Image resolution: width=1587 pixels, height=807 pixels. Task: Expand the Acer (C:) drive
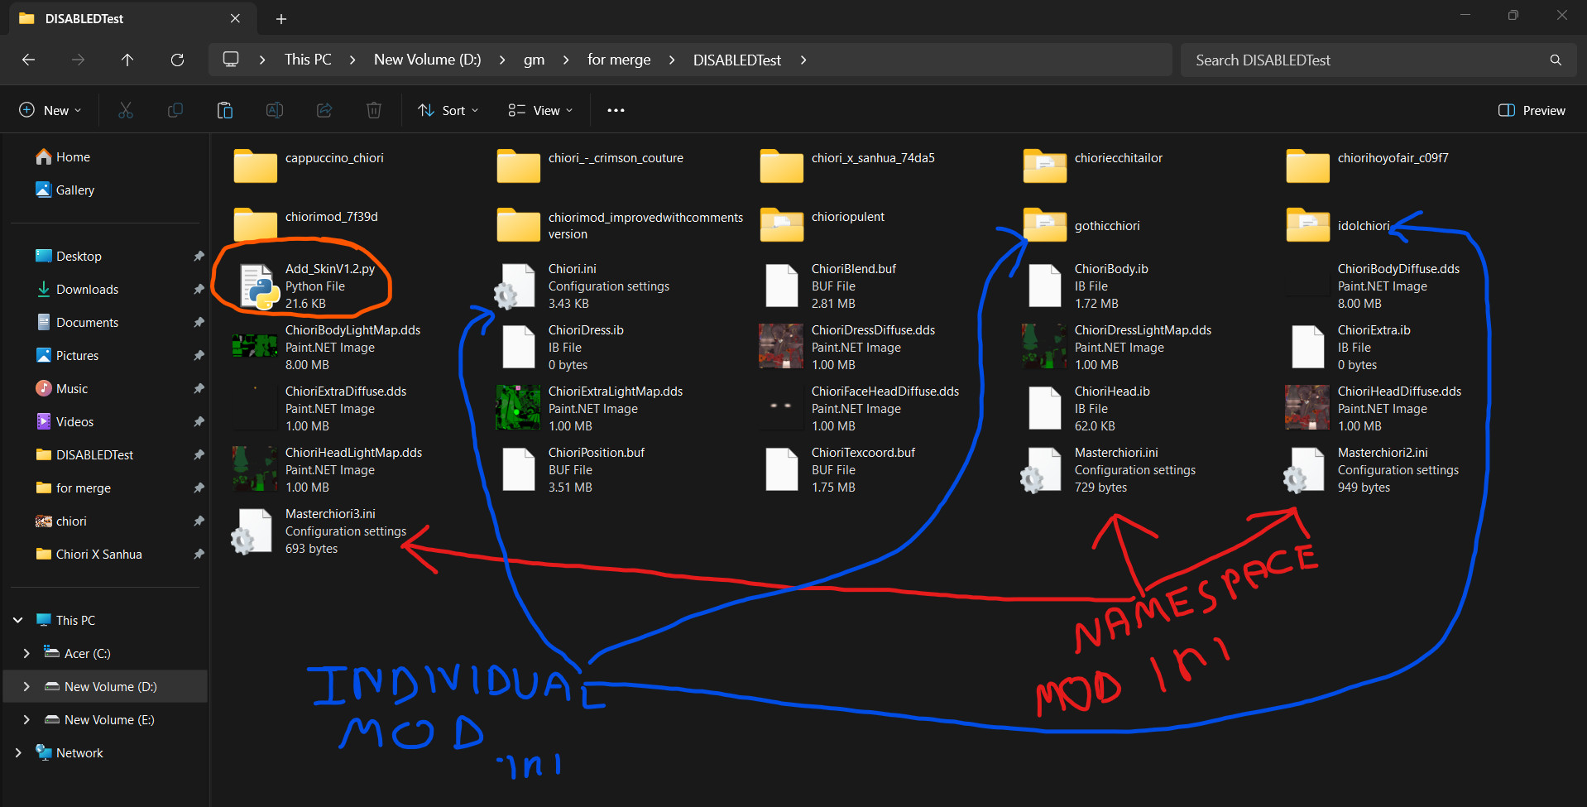coord(26,653)
